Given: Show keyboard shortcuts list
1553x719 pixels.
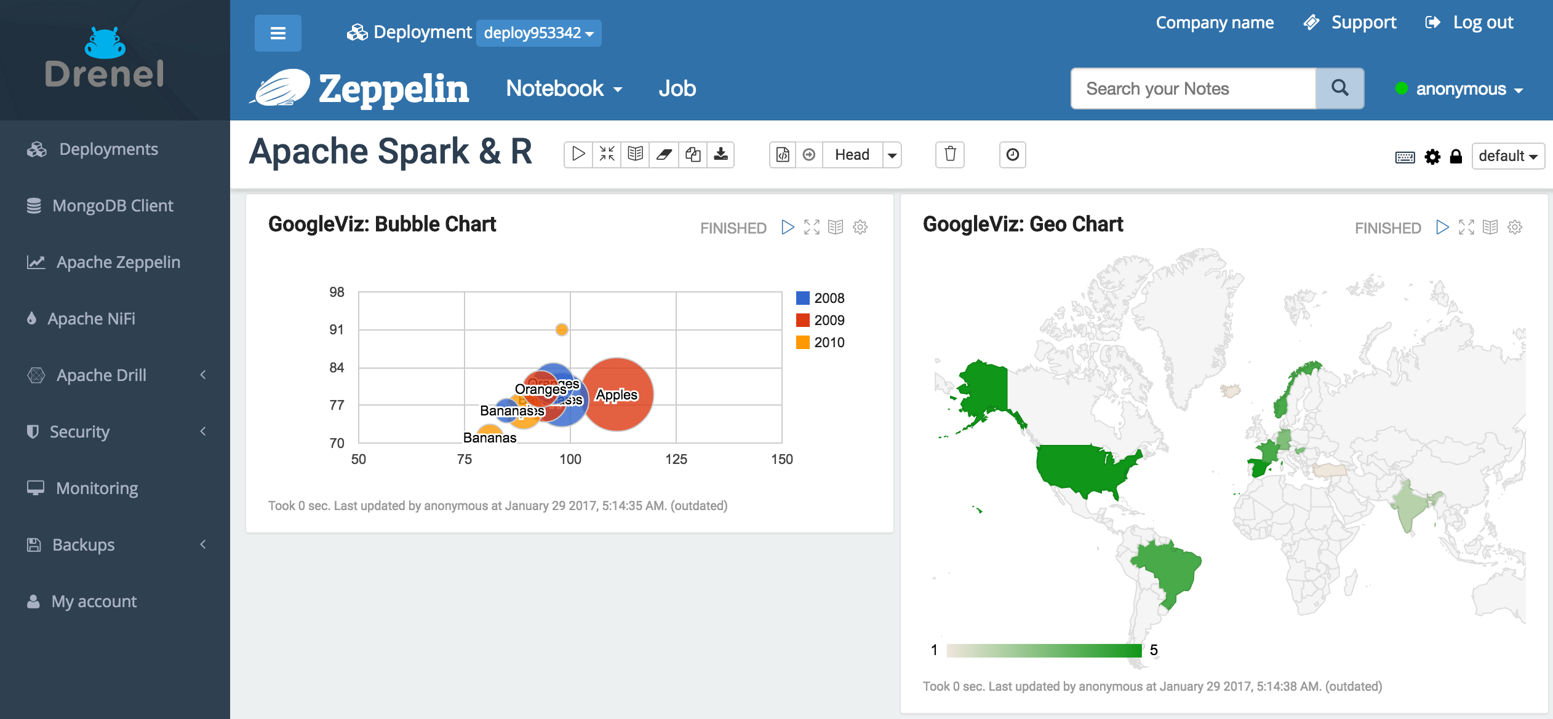Looking at the screenshot, I should 1405,157.
